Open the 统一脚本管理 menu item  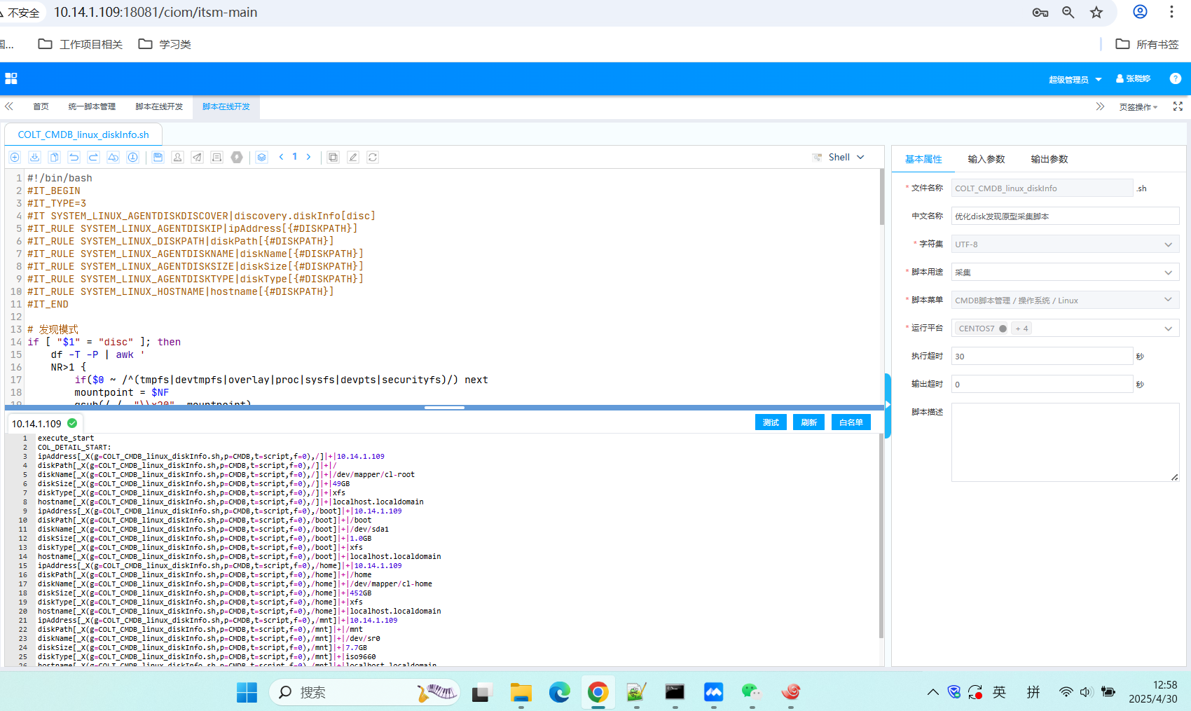[91, 106]
